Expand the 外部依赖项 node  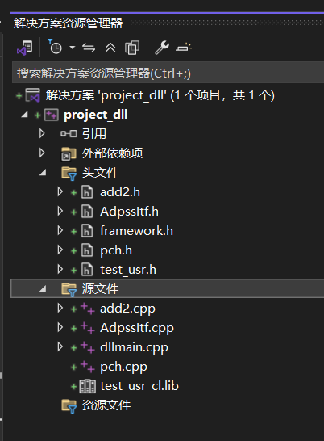pos(42,153)
